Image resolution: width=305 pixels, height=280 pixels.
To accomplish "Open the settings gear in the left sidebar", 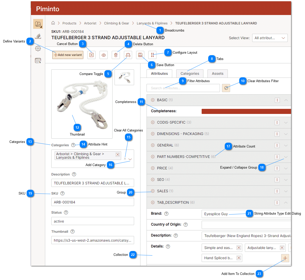I will pos(38,48).
